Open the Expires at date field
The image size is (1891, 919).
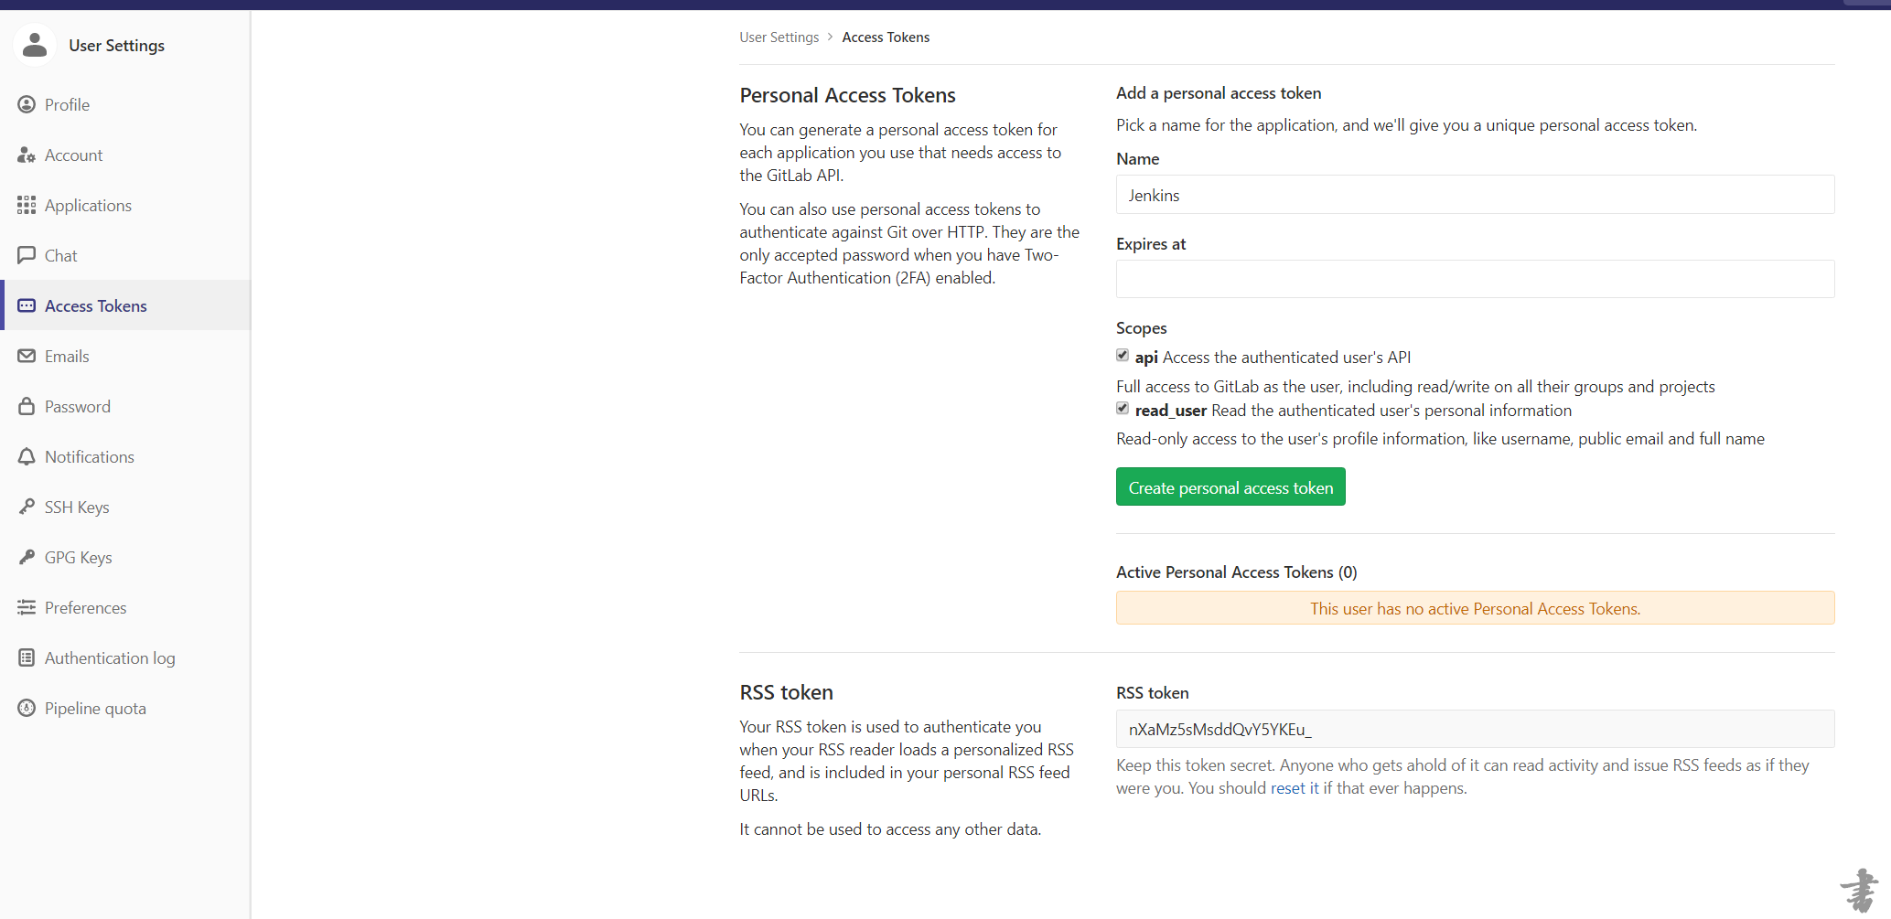point(1475,279)
